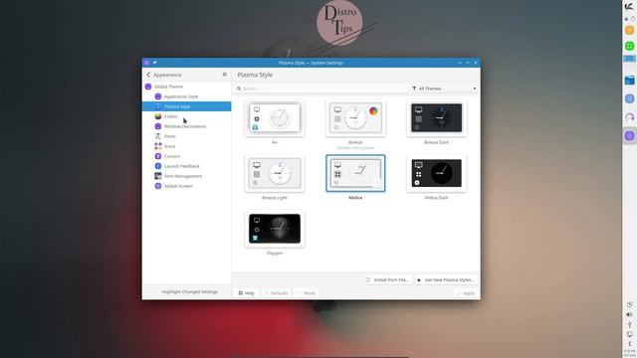Click the Install from File button
Viewport: 637px width, 358px height.
pyautogui.click(x=387, y=279)
